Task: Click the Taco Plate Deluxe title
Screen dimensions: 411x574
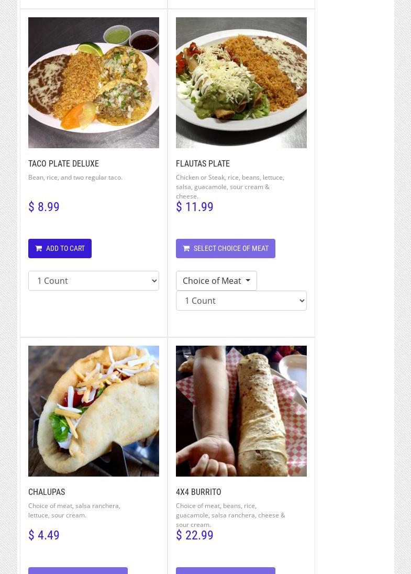Action: coord(63,164)
